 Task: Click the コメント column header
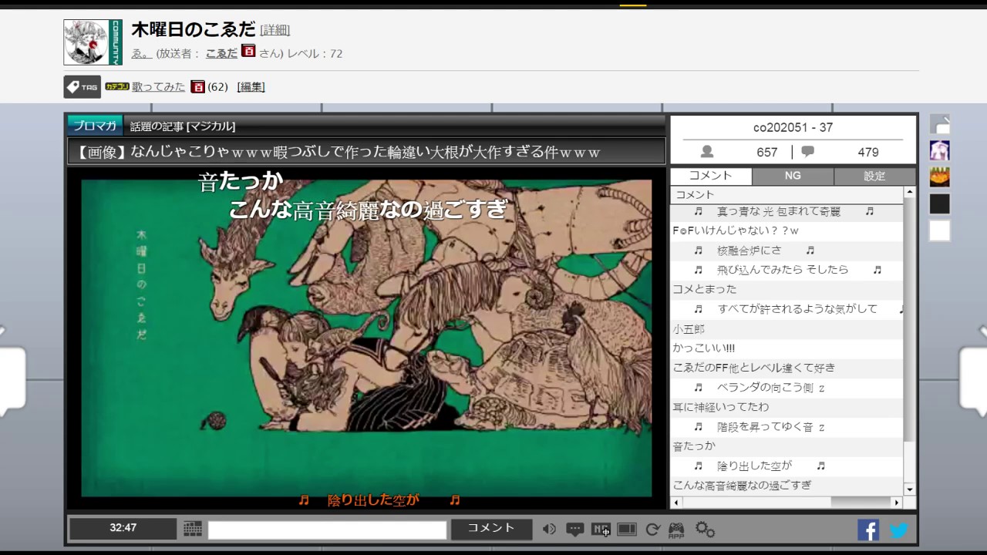pyautogui.click(x=787, y=195)
